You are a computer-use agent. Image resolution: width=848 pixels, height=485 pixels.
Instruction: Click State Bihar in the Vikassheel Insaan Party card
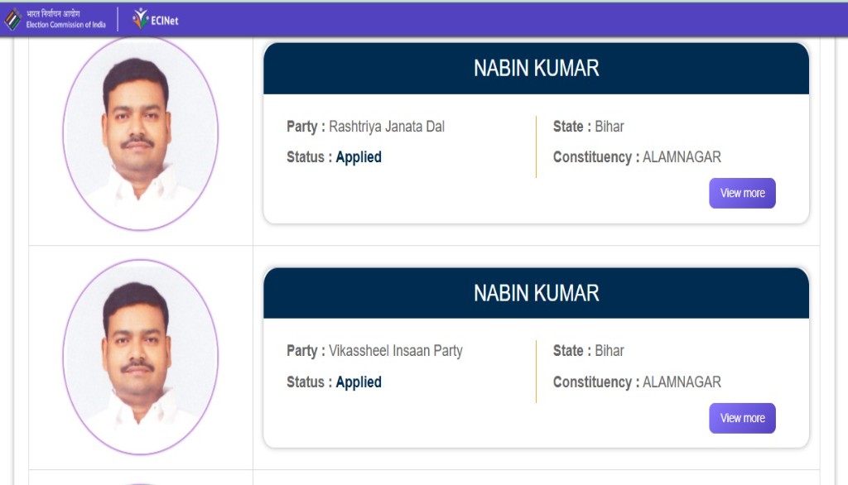click(x=609, y=351)
